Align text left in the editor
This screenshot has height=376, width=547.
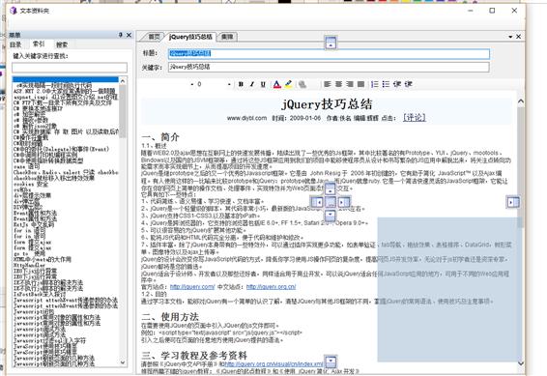(x=327, y=84)
